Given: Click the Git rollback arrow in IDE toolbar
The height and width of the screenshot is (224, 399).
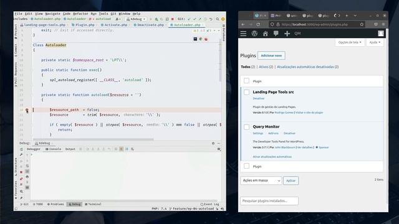Looking at the screenshot, I should pos(211,19).
